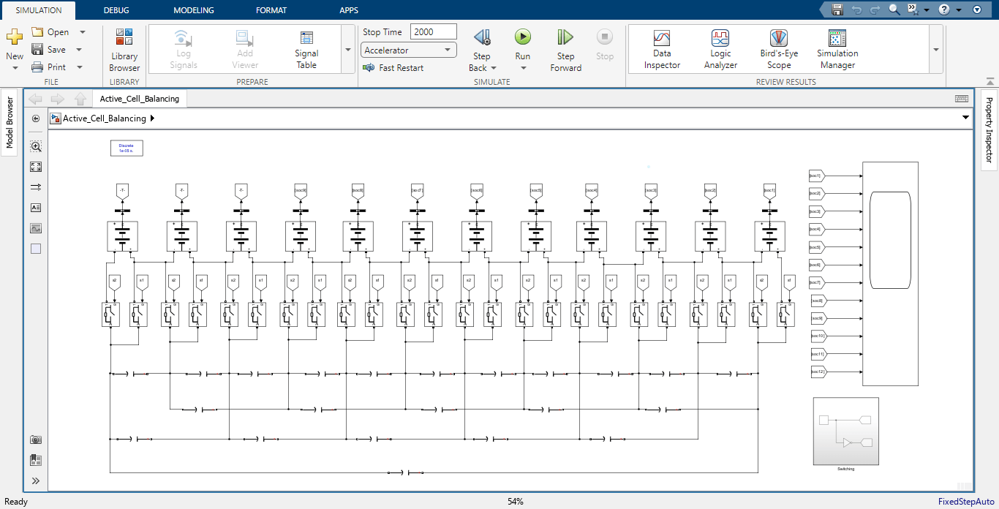
Task: Toggle sample time display arrows icon
Action: [x=36, y=187]
